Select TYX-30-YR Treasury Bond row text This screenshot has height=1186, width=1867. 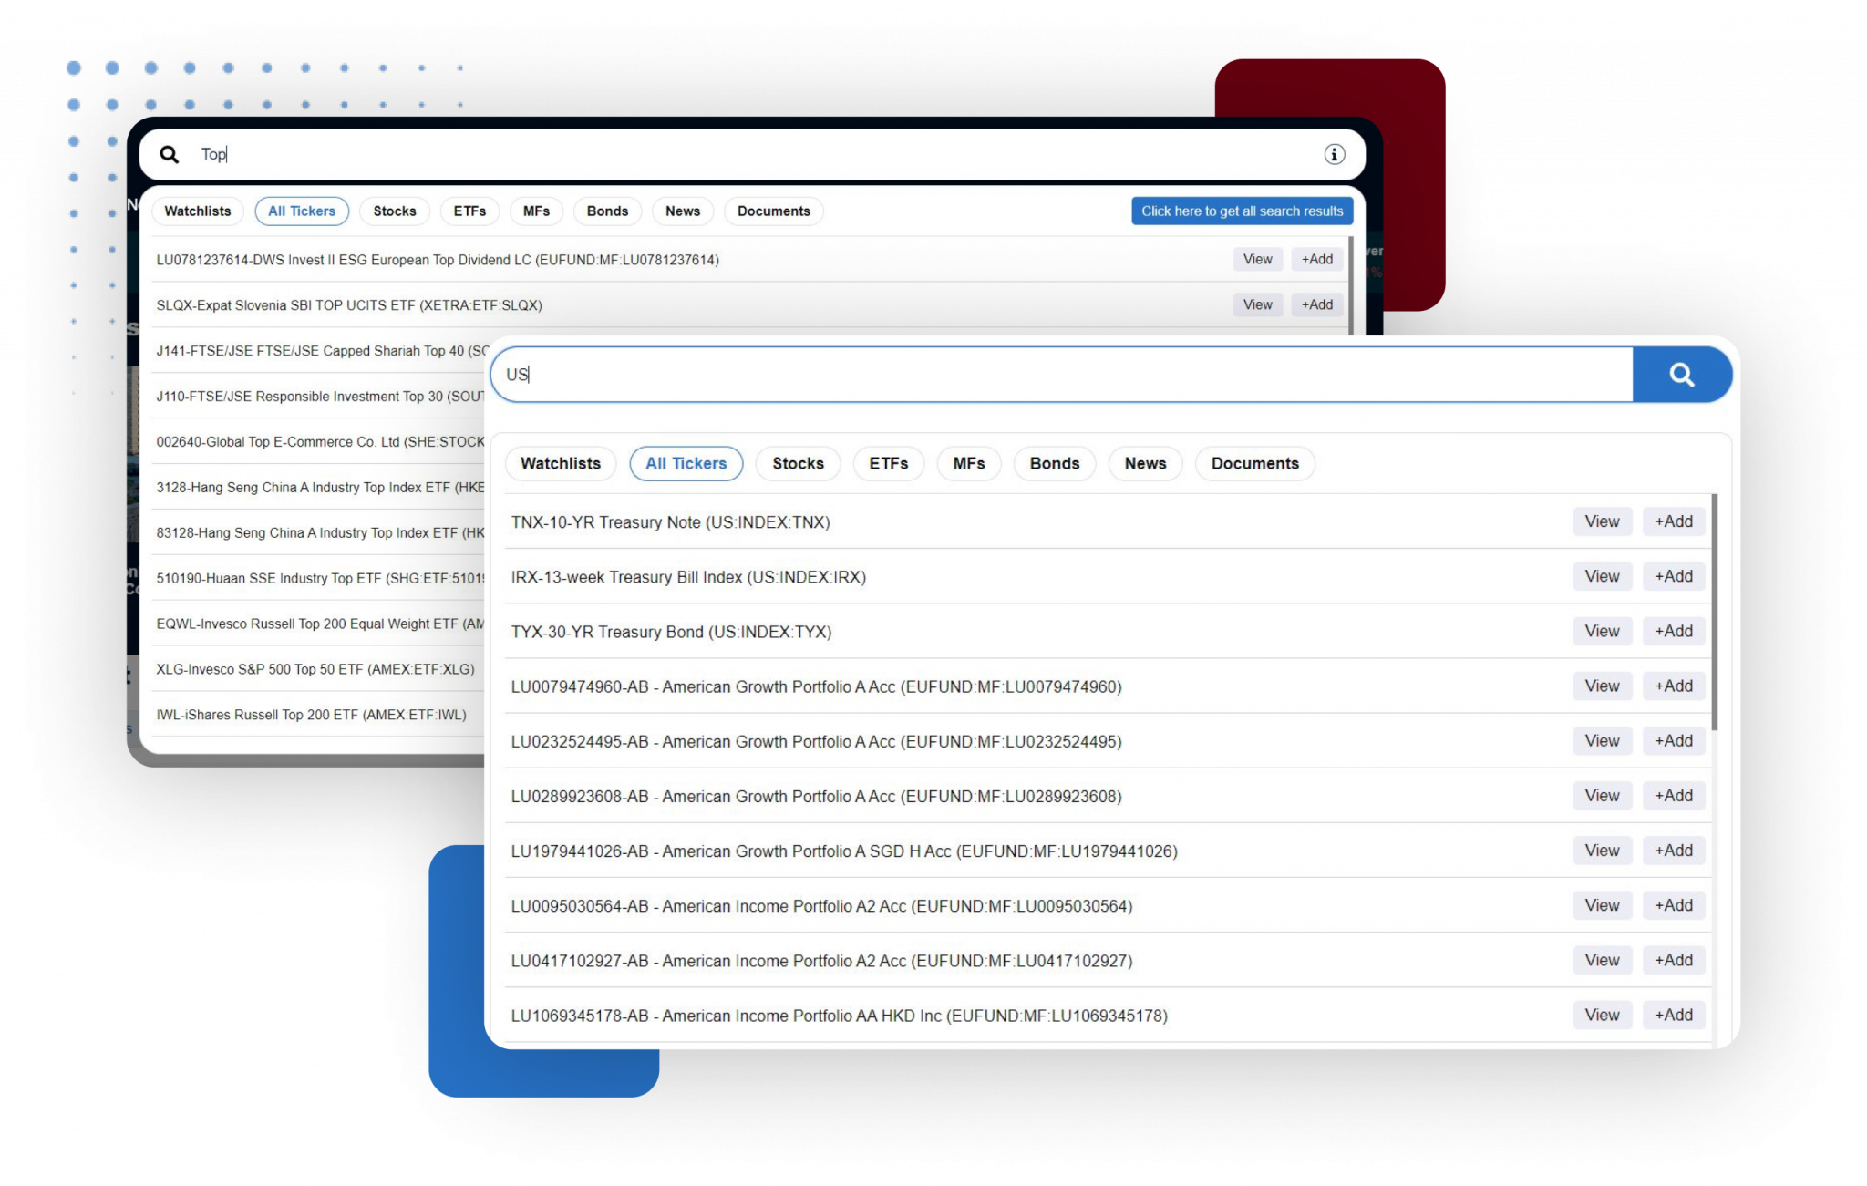(671, 632)
